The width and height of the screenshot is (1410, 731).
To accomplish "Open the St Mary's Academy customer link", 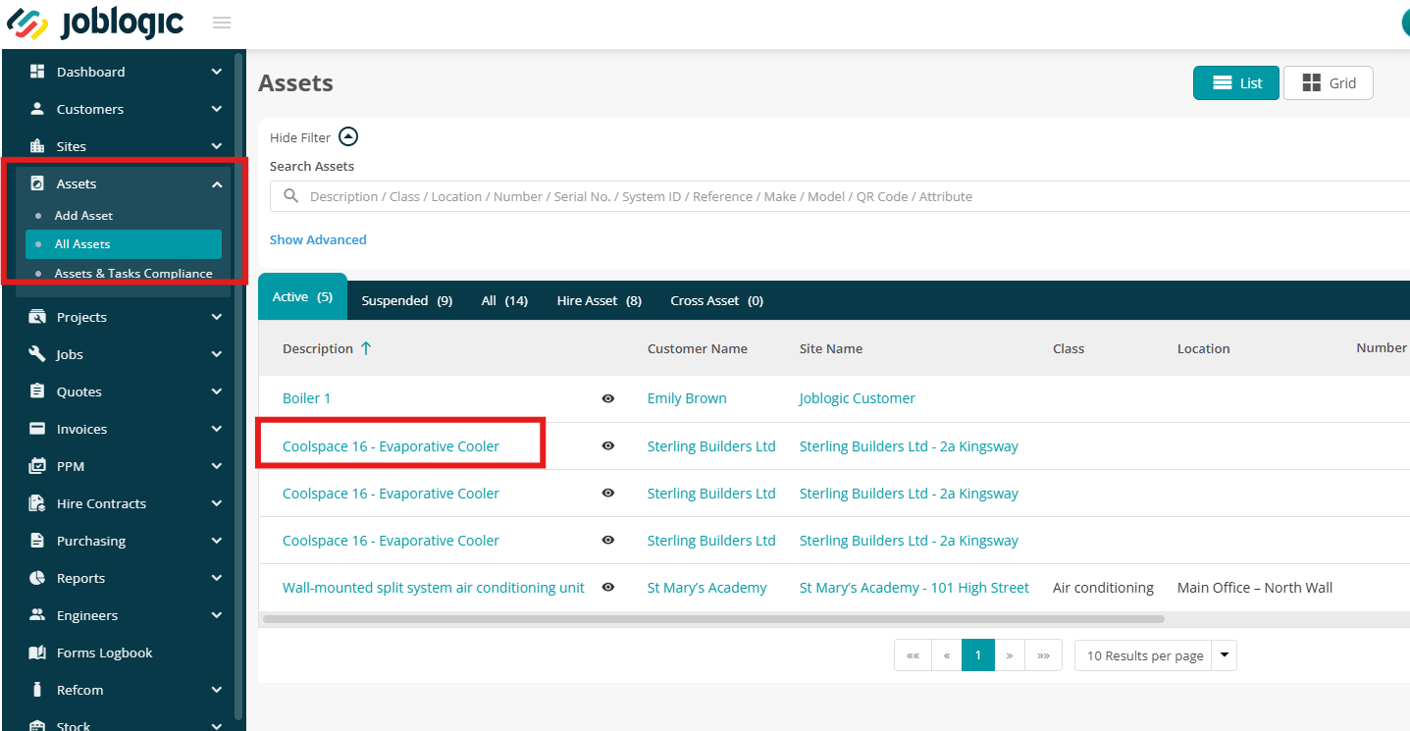I will coord(707,588).
